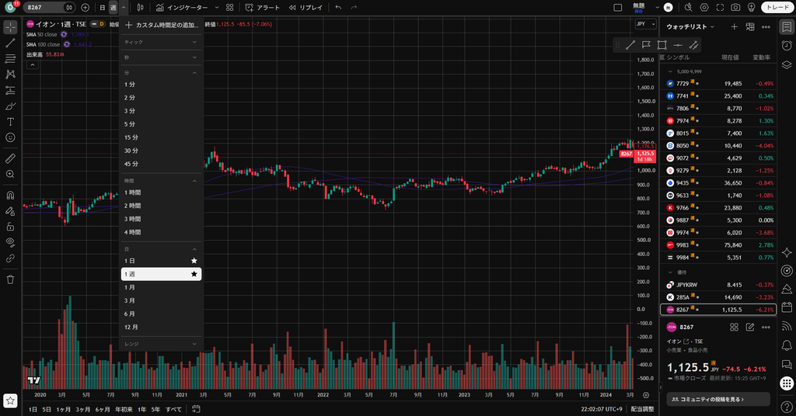The height and width of the screenshot is (416, 796).
Task: Open the watchlist name dropdown
Action: [690, 27]
